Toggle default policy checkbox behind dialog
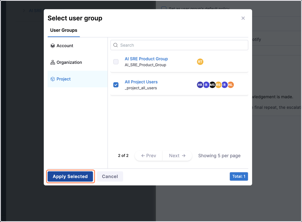The image size is (302, 222). (164, 9)
